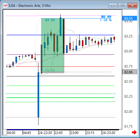Click the 82.66 label inside green box
This screenshot has height=138, width=140.
point(50,70)
